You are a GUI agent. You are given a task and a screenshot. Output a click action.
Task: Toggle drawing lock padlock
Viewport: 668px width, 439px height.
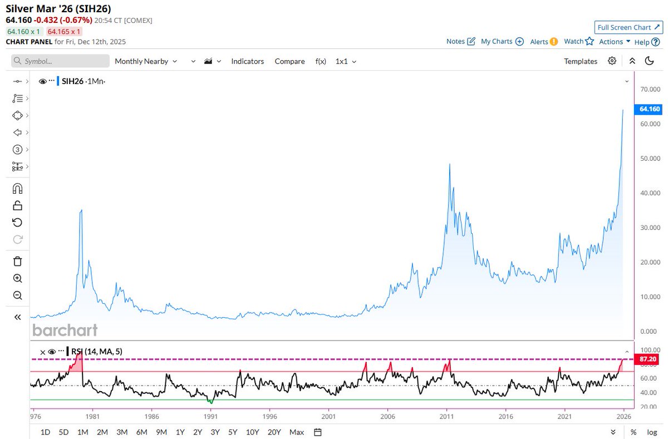click(17, 205)
